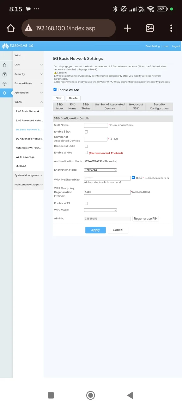
Task: Click the AP-PIN field showing 13538651
Action: 107,219
